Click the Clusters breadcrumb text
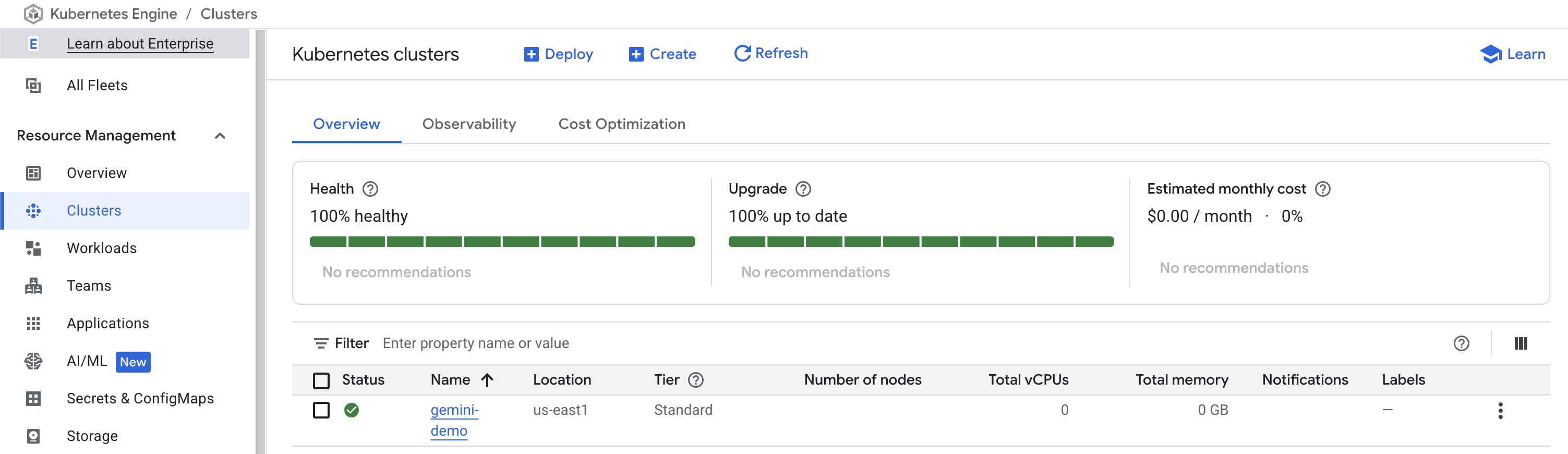The width and height of the screenshot is (1568, 454). pyautogui.click(x=229, y=14)
